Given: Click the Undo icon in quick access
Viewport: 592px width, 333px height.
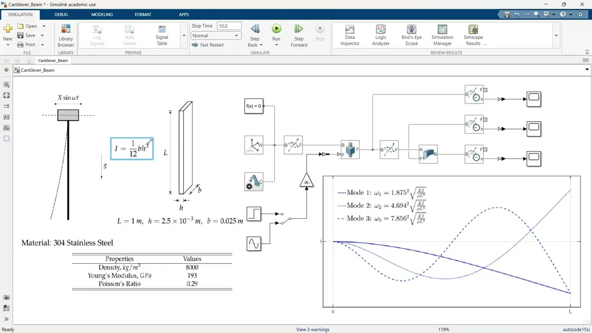Looking at the screenshot, I should point(517,14).
